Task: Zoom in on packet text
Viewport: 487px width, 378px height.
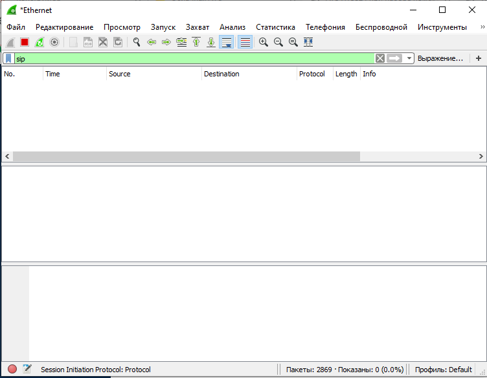Action: tap(264, 42)
